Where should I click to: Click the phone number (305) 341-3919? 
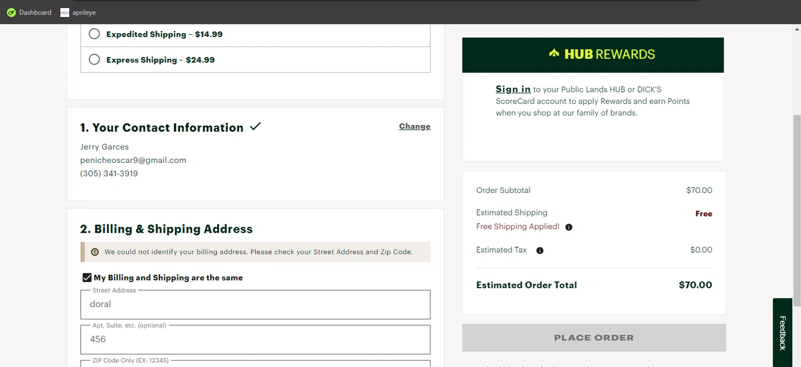point(109,174)
